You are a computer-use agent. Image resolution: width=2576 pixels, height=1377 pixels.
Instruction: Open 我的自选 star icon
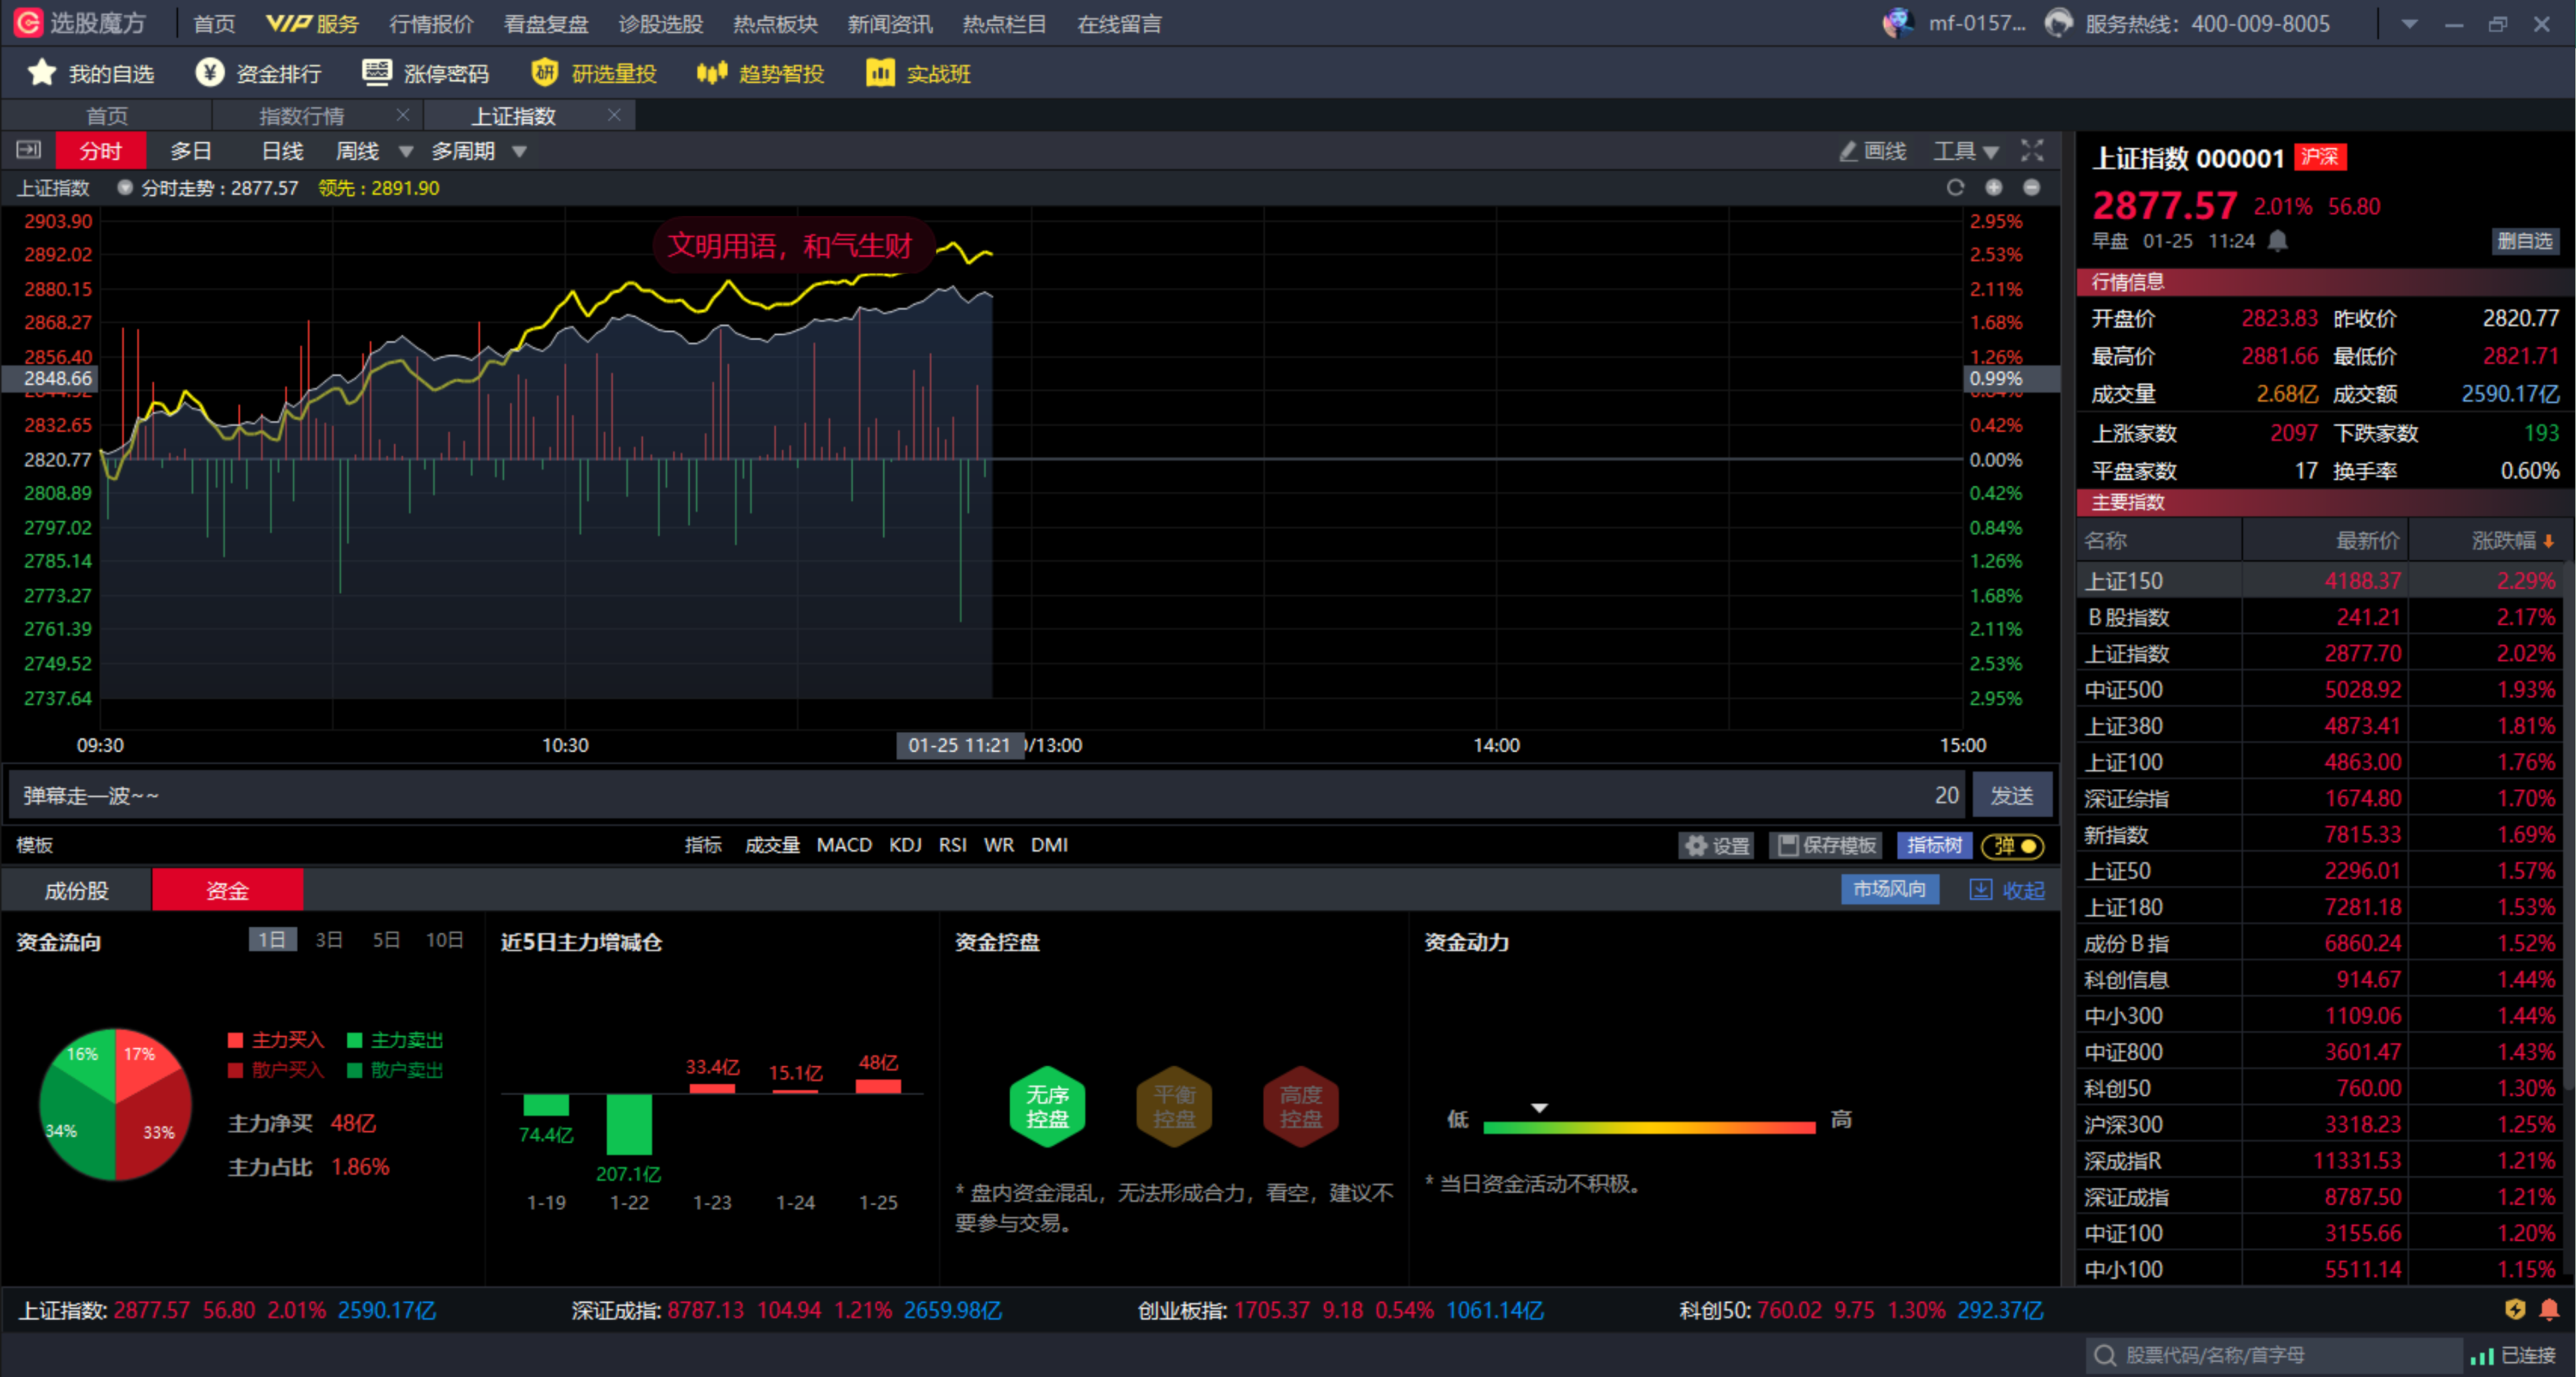click(42, 73)
